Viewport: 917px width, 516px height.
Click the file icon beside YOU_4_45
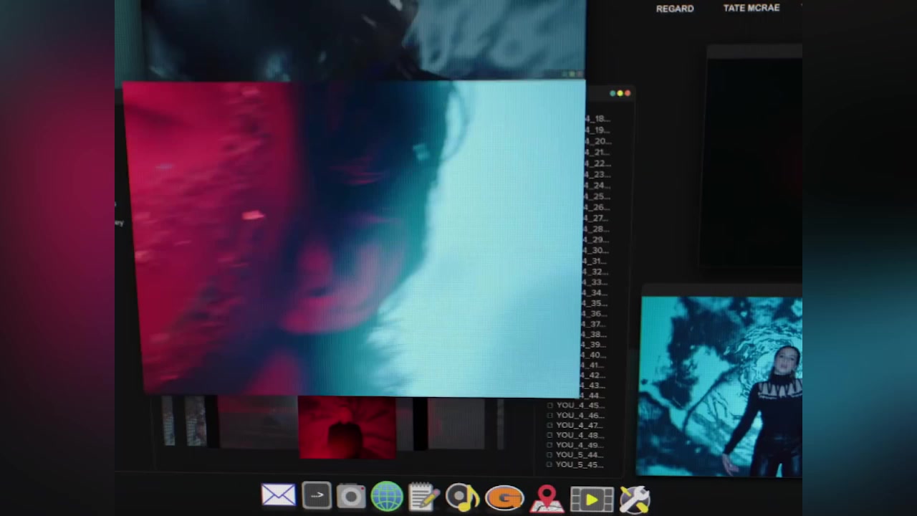[x=550, y=406]
